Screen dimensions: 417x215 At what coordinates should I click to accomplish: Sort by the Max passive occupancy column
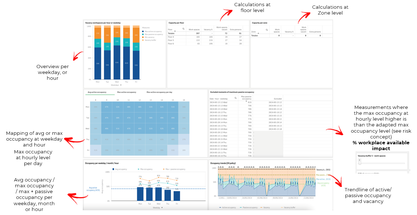[x=246, y=98]
